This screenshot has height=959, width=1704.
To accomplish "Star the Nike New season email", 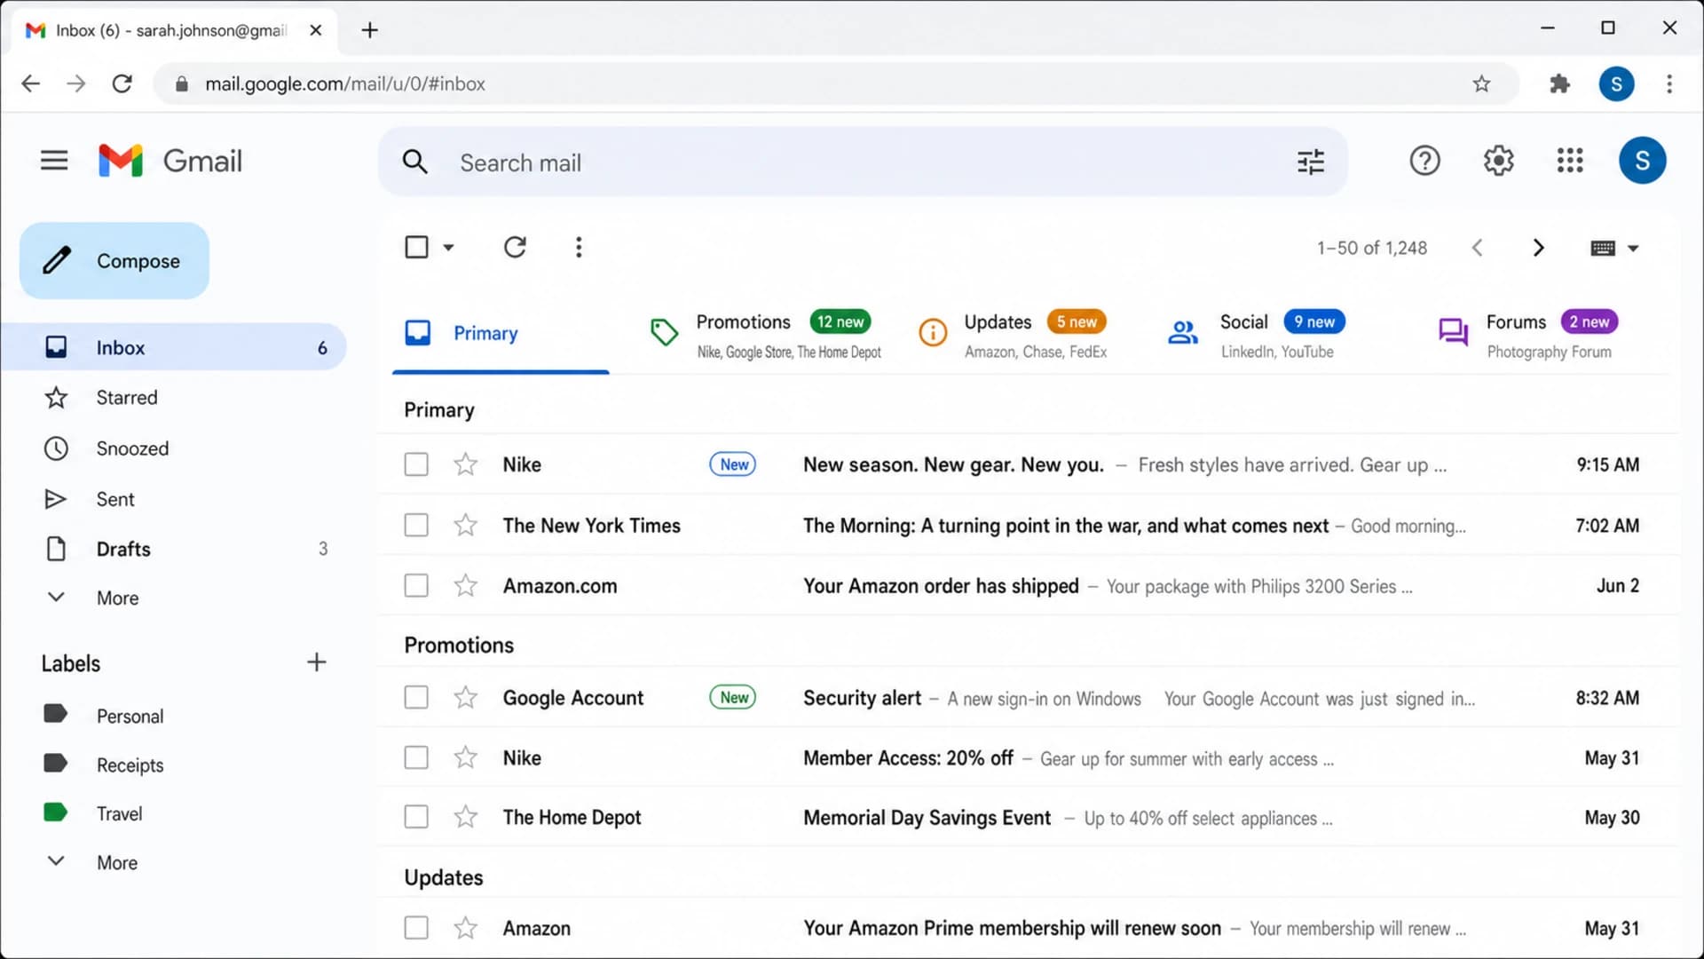I will click(x=465, y=464).
